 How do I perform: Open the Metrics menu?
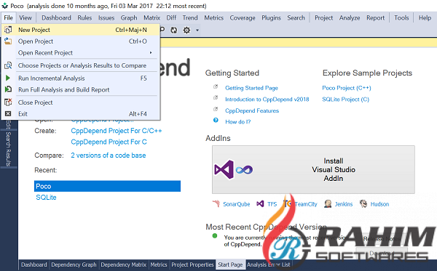point(213,17)
